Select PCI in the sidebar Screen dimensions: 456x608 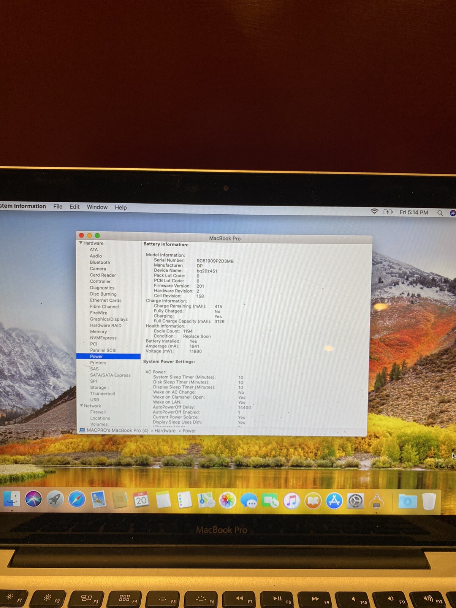click(93, 344)
